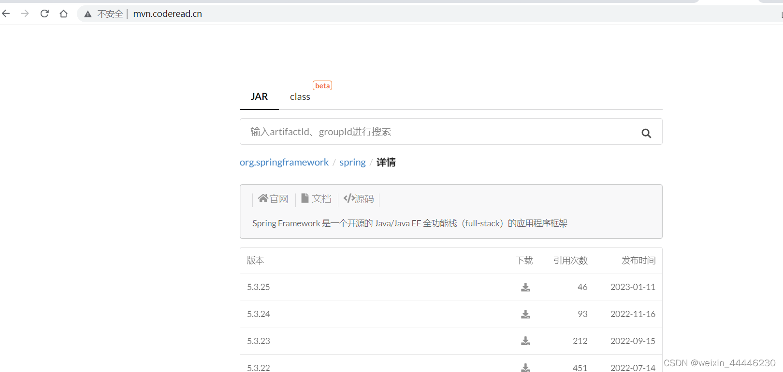This screenshot has height=372, width=783.
Task: Open the 官网 homepage link
Action: 273,199
